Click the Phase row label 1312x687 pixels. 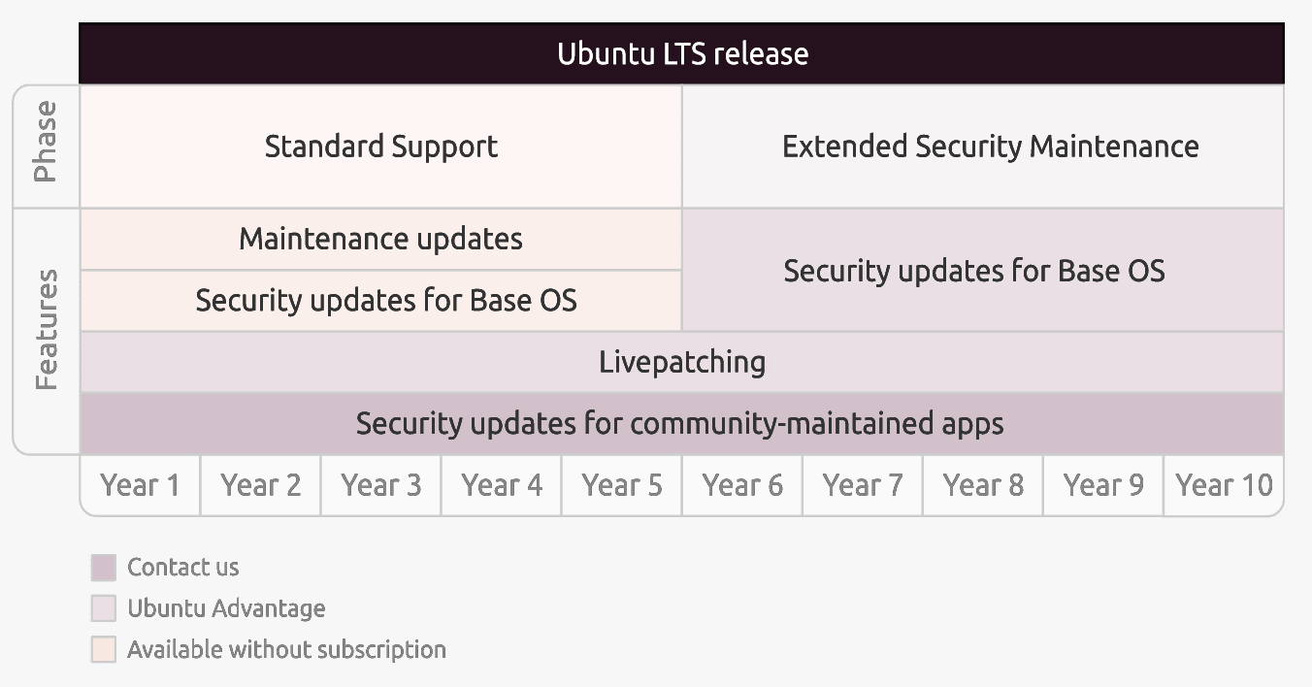[46, 143]
